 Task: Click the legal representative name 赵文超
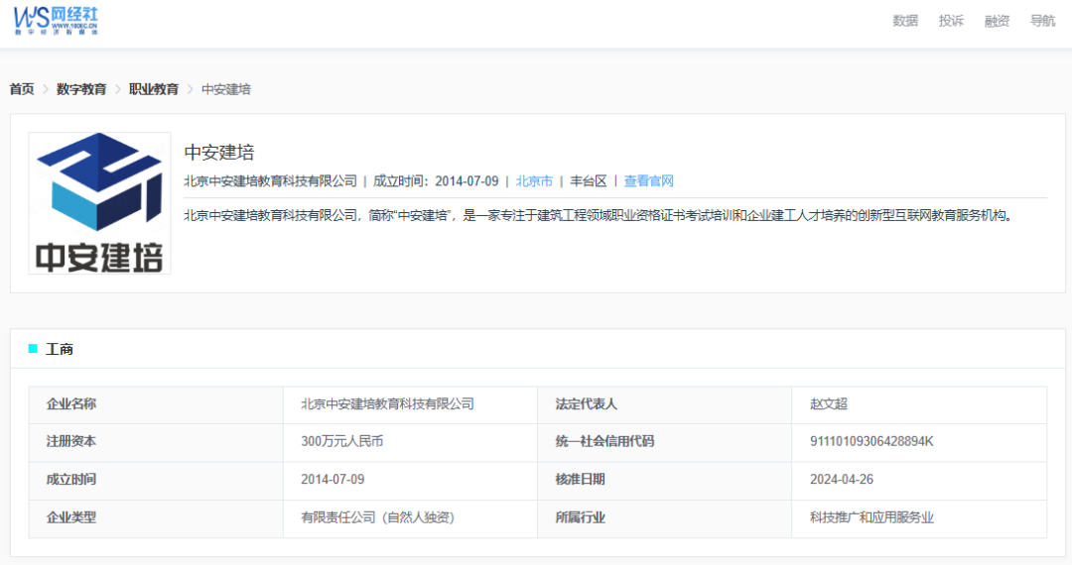click(x=829, y=404)
